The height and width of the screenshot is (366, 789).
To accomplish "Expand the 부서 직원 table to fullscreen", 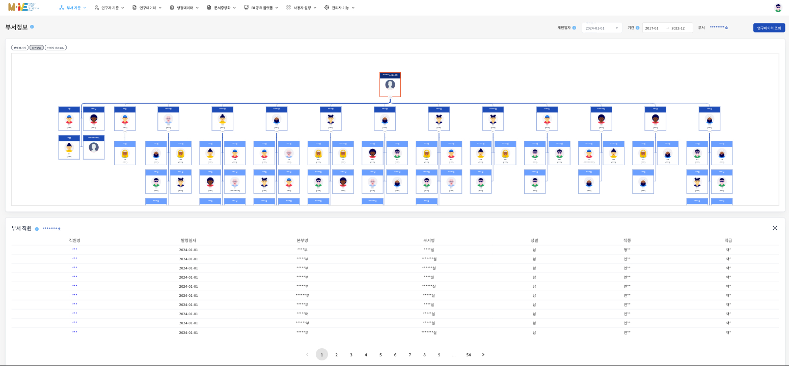I will [x=775, y=228].
